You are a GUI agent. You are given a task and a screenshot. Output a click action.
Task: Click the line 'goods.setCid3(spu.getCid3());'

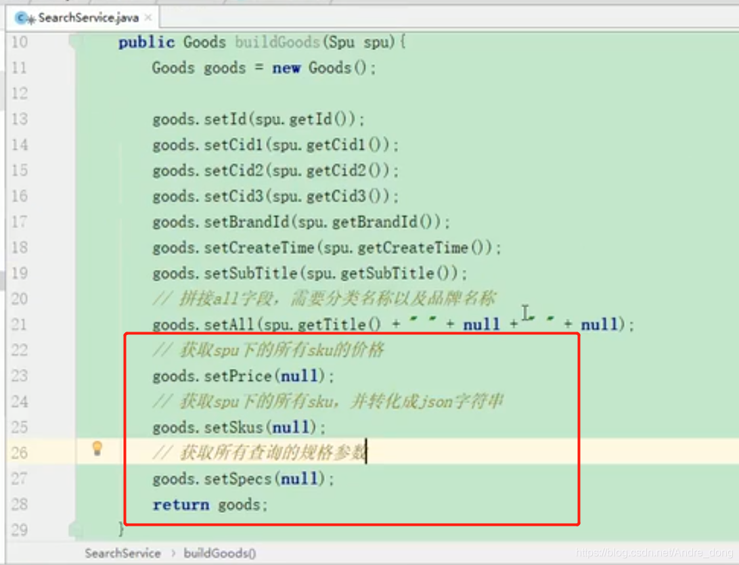pyautogui.click(x=275, y=196)
